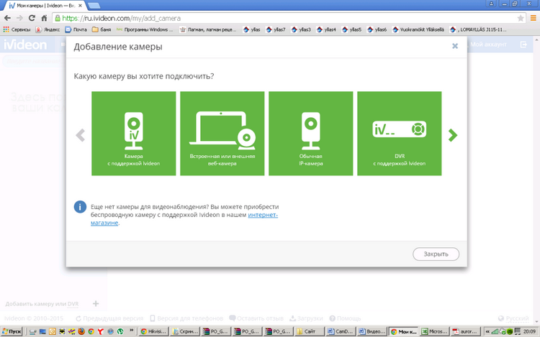Click the blue info icon
Screen dimensions: 540x337
tap(80, 207)
